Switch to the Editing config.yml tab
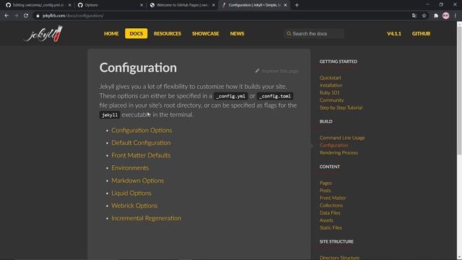Screen dimensions: 462x260 coord(38,5)
